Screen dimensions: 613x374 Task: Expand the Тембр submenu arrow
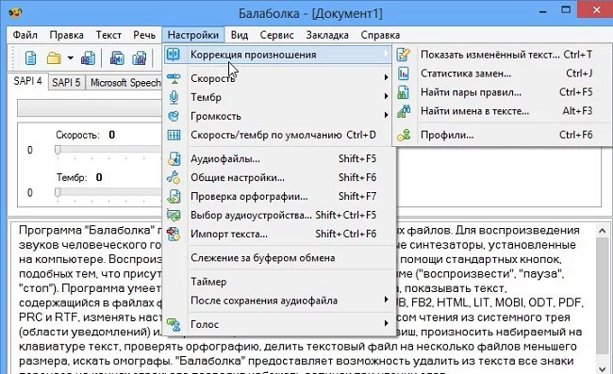click(386, 96)
